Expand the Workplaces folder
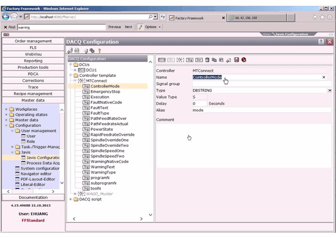 pos(6,109)
